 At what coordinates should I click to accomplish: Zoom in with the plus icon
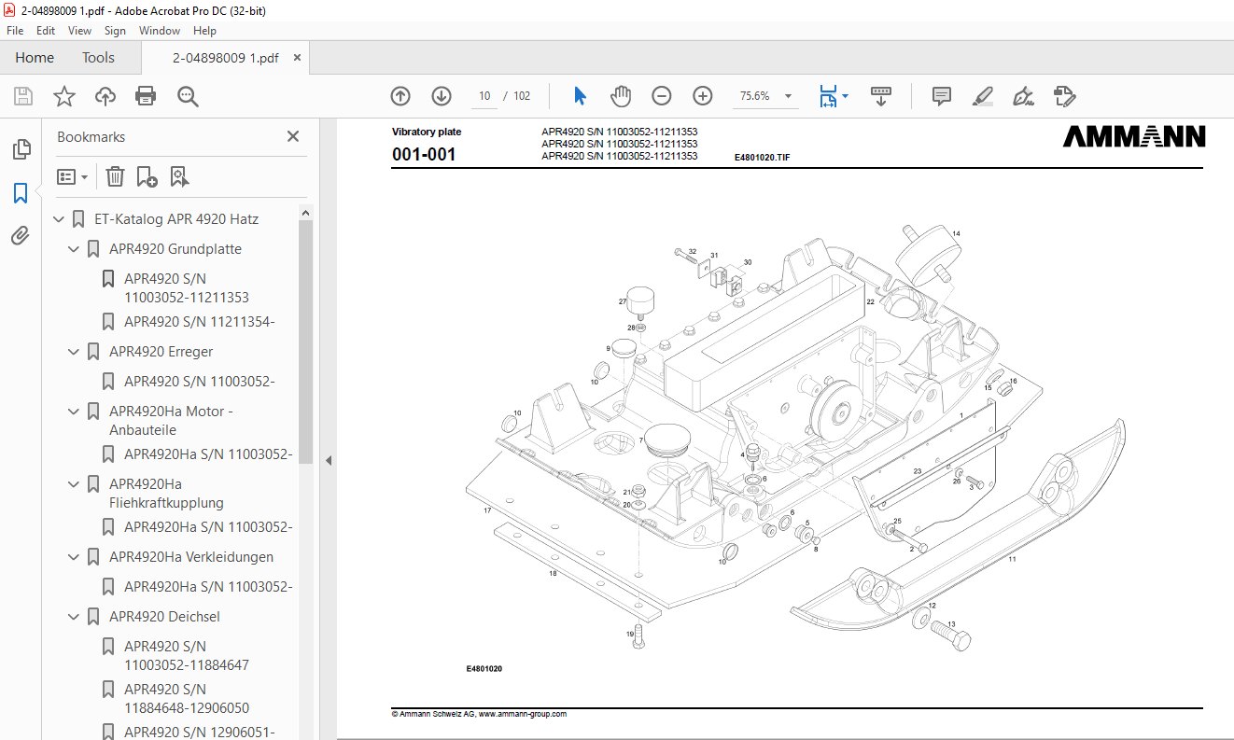(703, 96)
